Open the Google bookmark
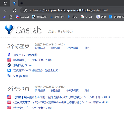This screenshot has height=138, width=124. coord(87,17)
